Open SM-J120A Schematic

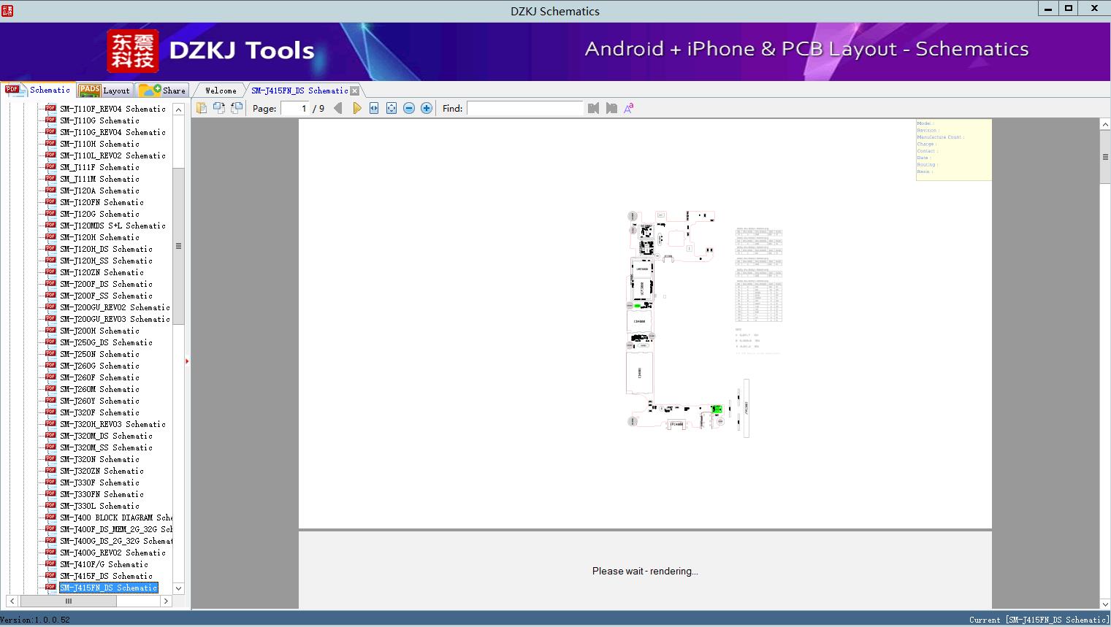pyautogui.click(x=99, y=191)
